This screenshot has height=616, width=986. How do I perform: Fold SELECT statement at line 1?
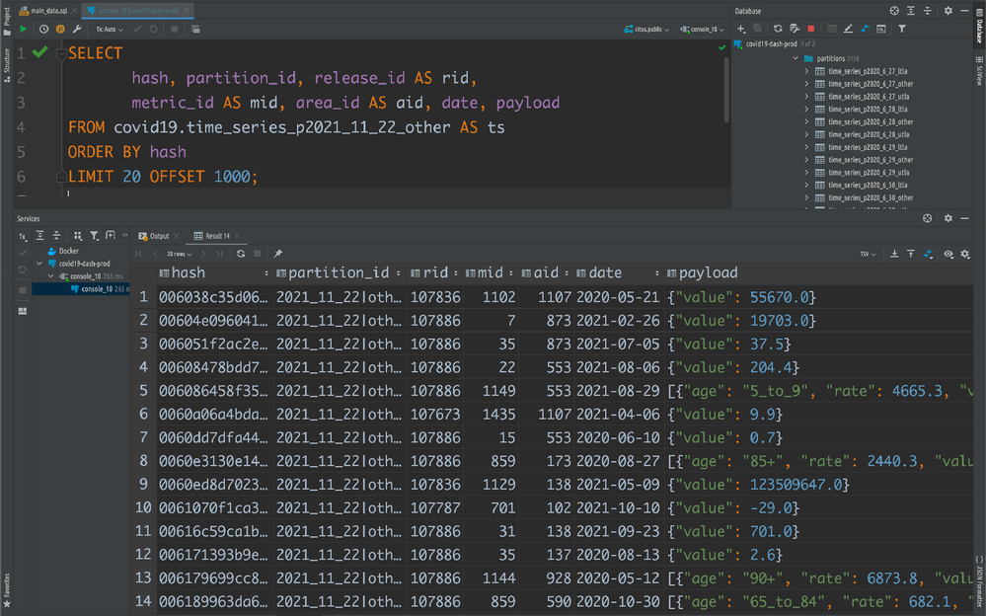pyautogui.click(x=61, y=53)
